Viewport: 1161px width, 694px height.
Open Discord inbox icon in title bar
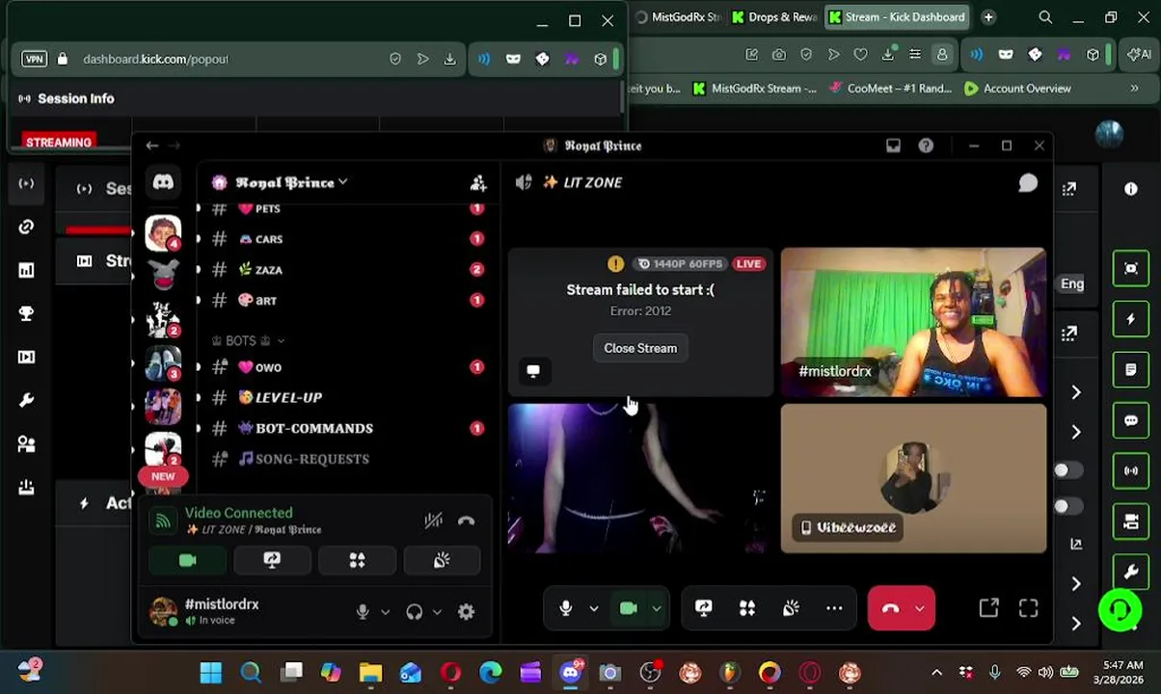tap(893, 146)
